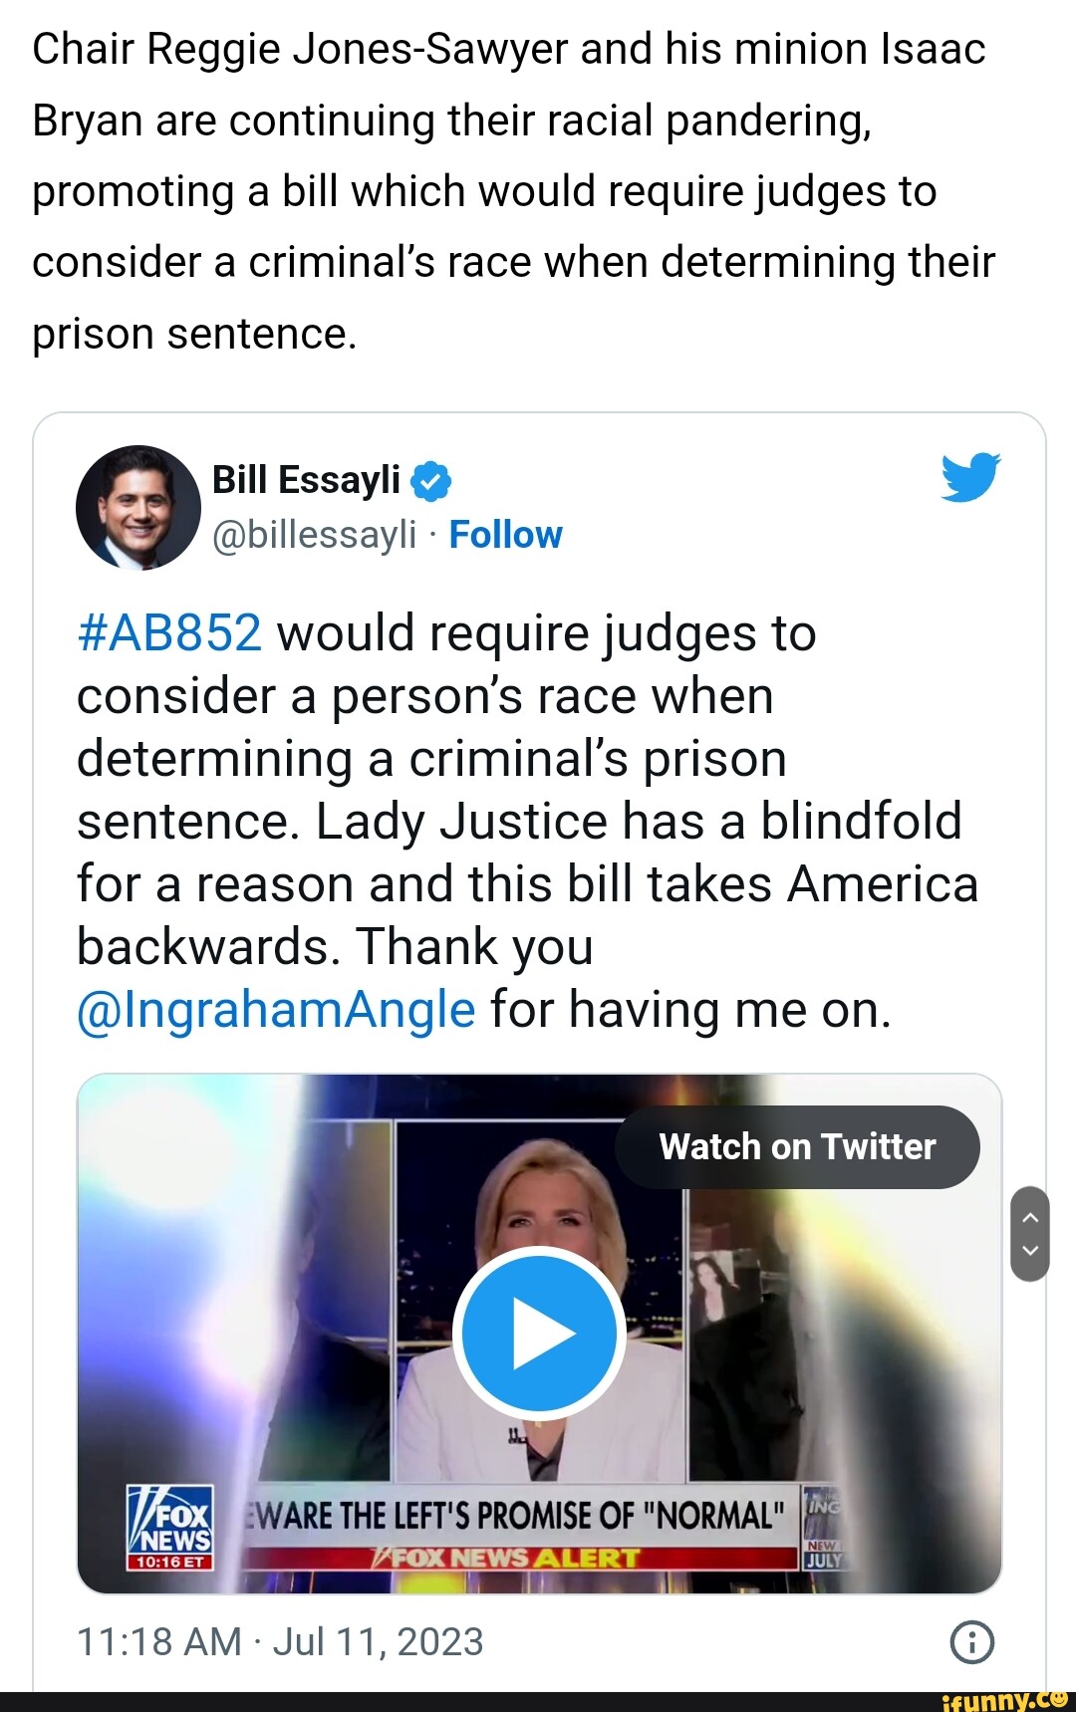Click the @billessayli handle
The image size is (1076, 1712).
314,535
